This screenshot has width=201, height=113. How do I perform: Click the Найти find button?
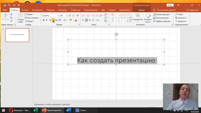[x=179, y=14]
